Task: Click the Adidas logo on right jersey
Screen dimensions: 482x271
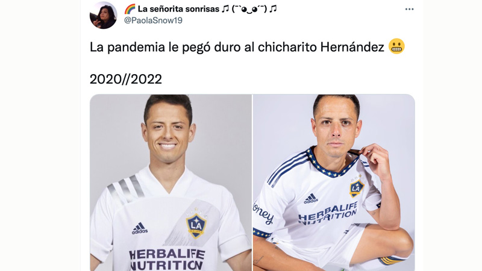Action: coord(311,199)
